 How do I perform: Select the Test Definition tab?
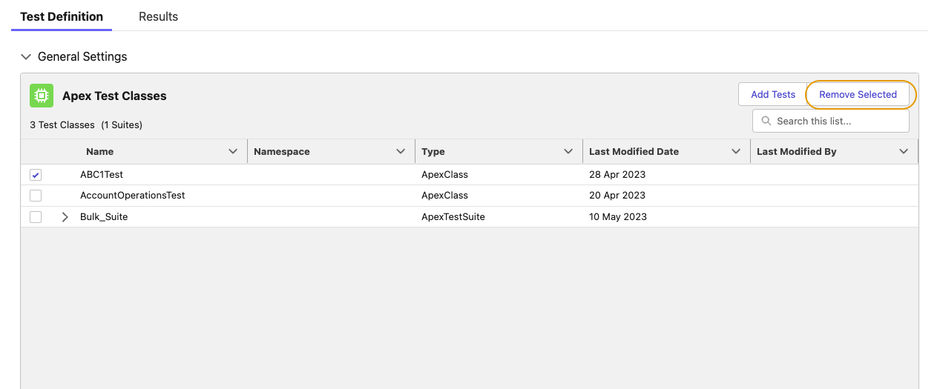tap(62, 16)
